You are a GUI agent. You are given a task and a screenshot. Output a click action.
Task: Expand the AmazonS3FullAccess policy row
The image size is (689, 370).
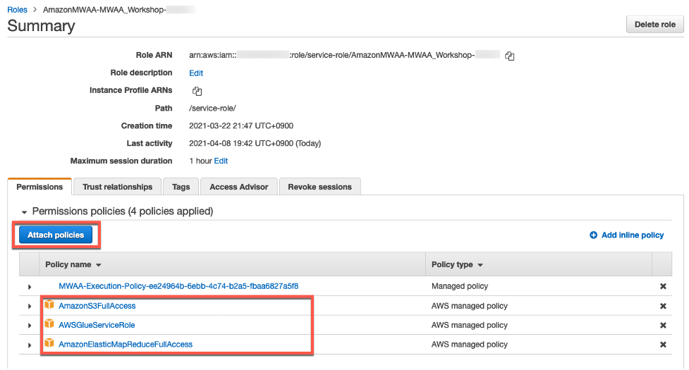30,307
